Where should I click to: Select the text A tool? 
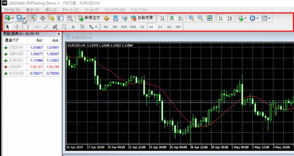click(73, 27)
